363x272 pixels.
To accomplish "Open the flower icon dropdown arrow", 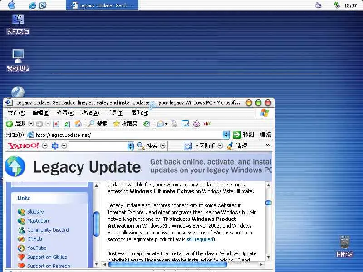I will coord(64,146).
